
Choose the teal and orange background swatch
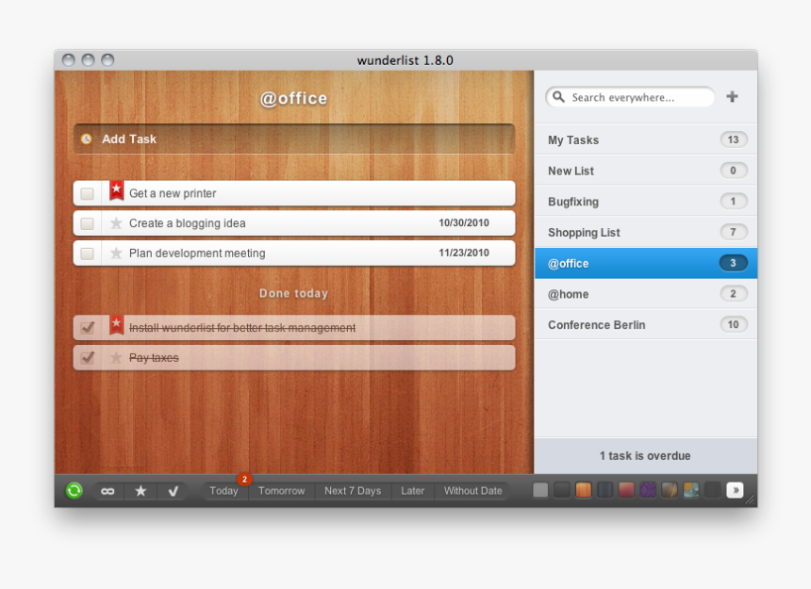coord(691,490)
